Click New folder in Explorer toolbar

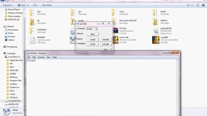pyautogui.click(x=47, y=5)
